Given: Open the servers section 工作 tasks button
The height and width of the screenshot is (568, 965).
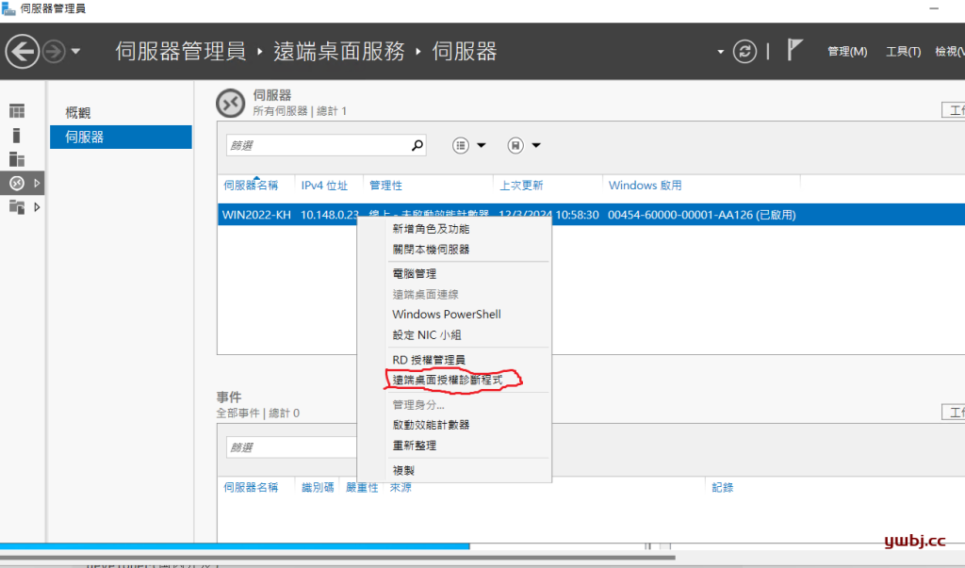Looking at the screenshot, I should (x=954, y=110).
